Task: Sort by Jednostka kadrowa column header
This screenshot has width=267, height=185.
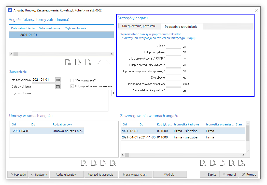Action: click(x=187, y=124)
